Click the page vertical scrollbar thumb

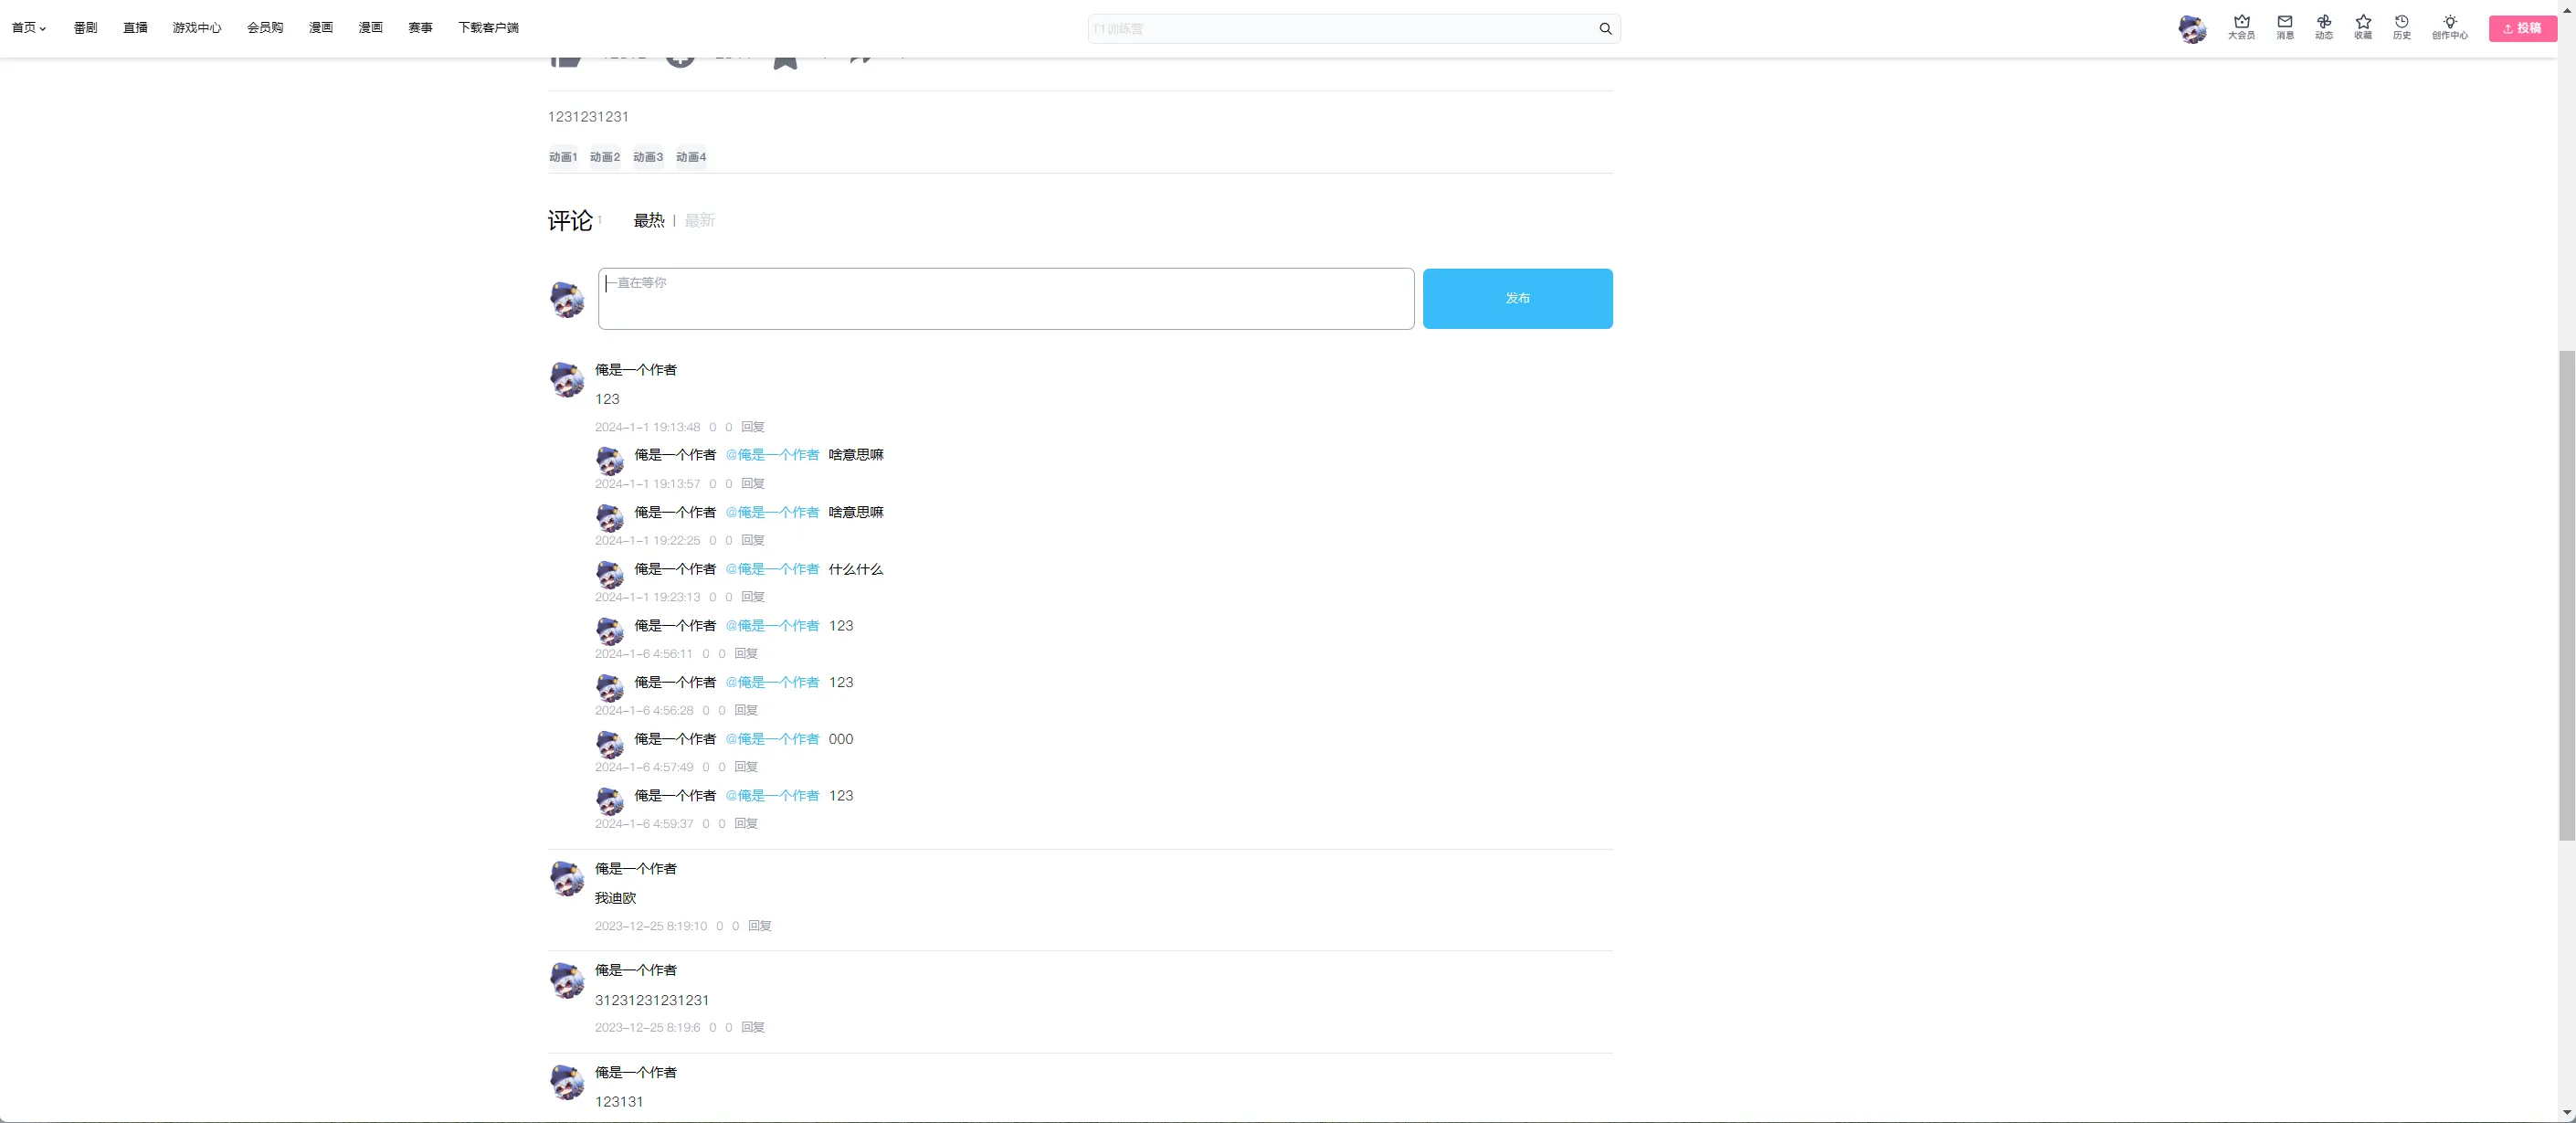coord(2566,595)
